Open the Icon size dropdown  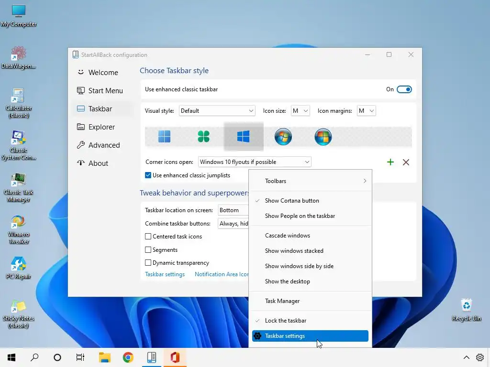301,111
